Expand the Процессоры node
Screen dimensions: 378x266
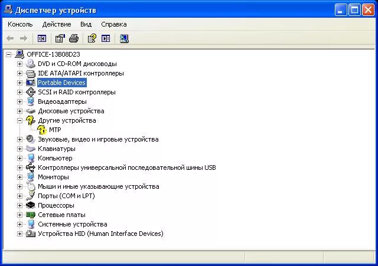coord(19,205)
